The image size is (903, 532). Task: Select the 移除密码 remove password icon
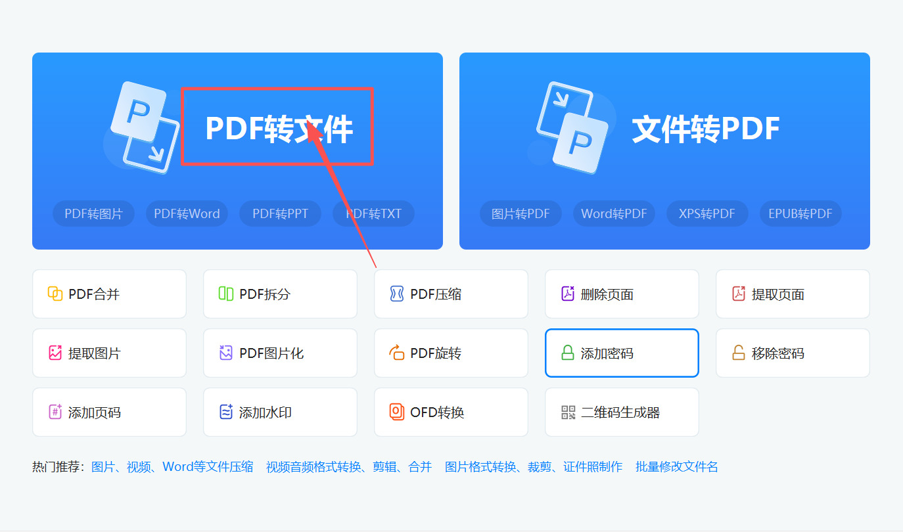point(739,353)
